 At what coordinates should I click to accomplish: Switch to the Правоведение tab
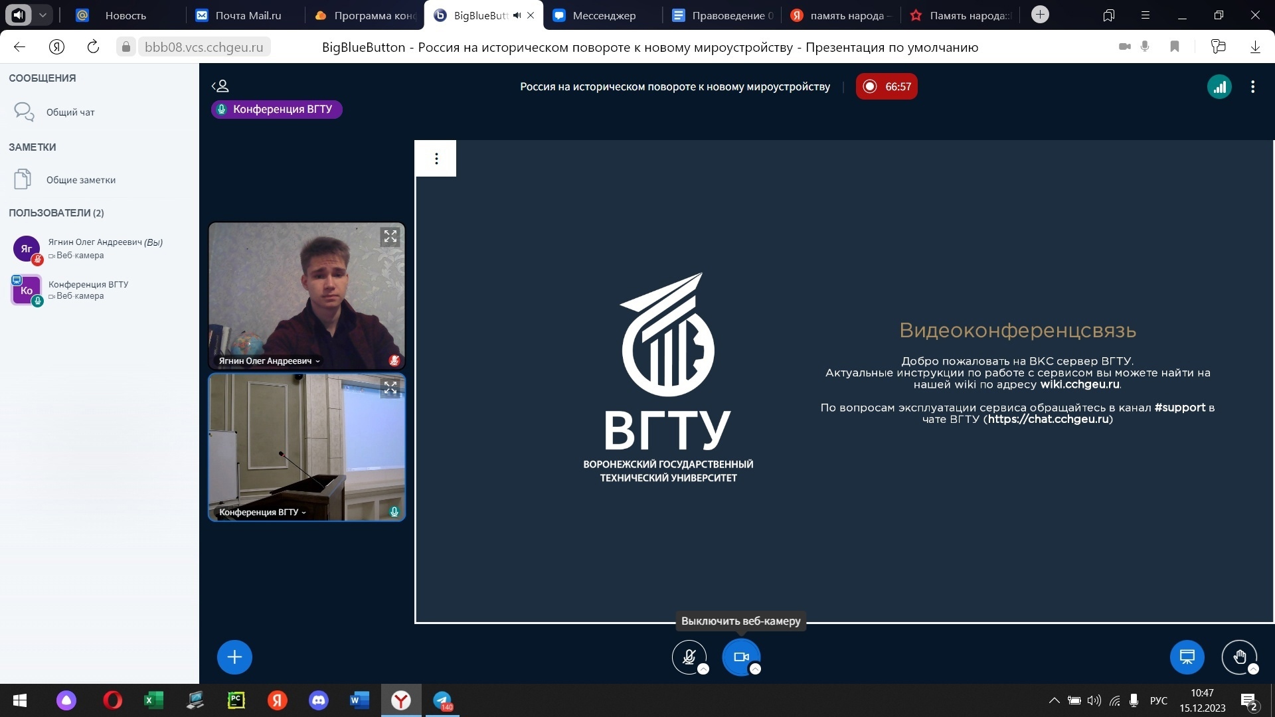coord(722,15)
